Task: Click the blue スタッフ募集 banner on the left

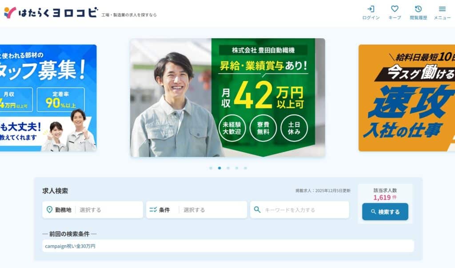Action: (49, 98)
